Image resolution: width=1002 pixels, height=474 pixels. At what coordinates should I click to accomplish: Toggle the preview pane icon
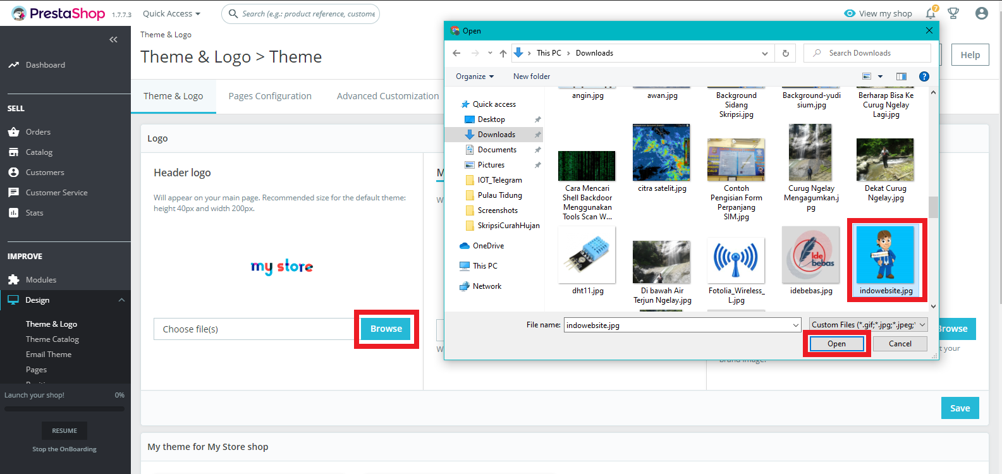click(901, 76)
